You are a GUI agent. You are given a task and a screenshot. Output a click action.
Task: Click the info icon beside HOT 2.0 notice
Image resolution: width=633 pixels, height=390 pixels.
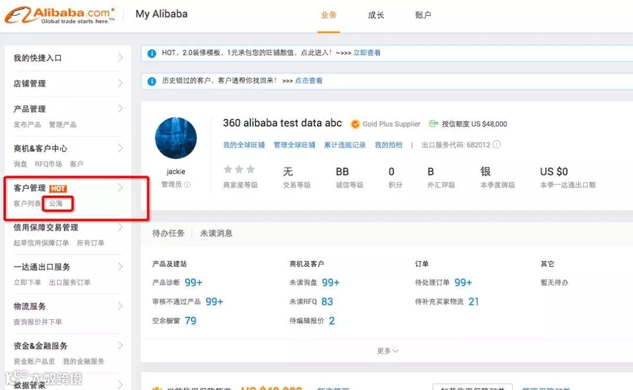click(152, 53)
